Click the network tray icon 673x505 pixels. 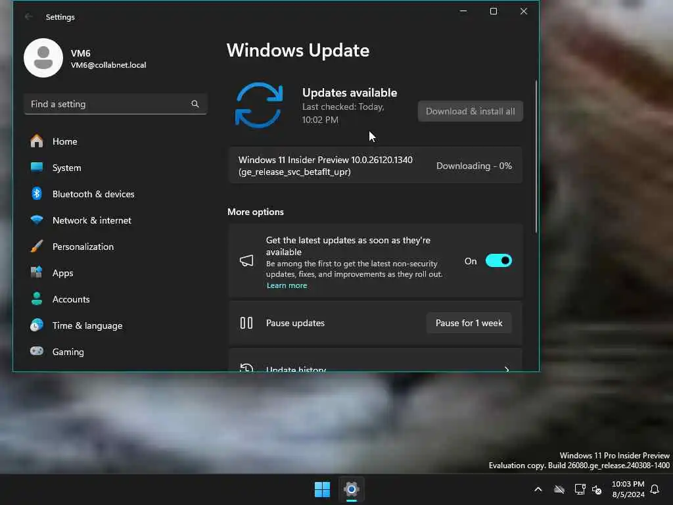[x=580, y=489]
